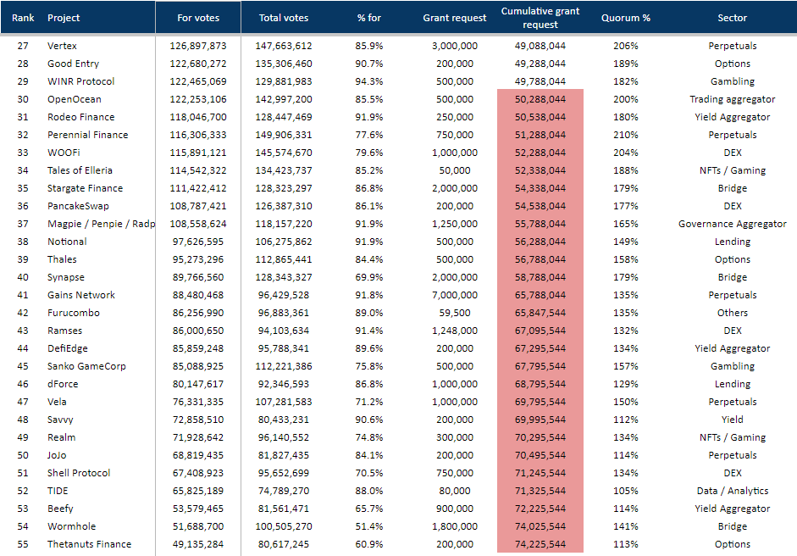Click grant request value 59,500

coord(455,313)
